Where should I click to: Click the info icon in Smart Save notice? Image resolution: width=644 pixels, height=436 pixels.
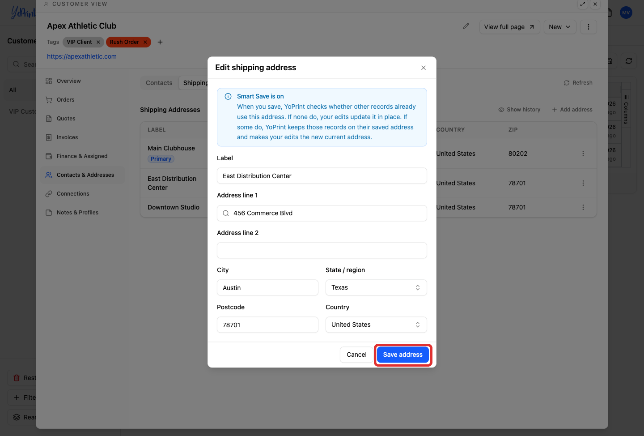(x=228, y=96)
